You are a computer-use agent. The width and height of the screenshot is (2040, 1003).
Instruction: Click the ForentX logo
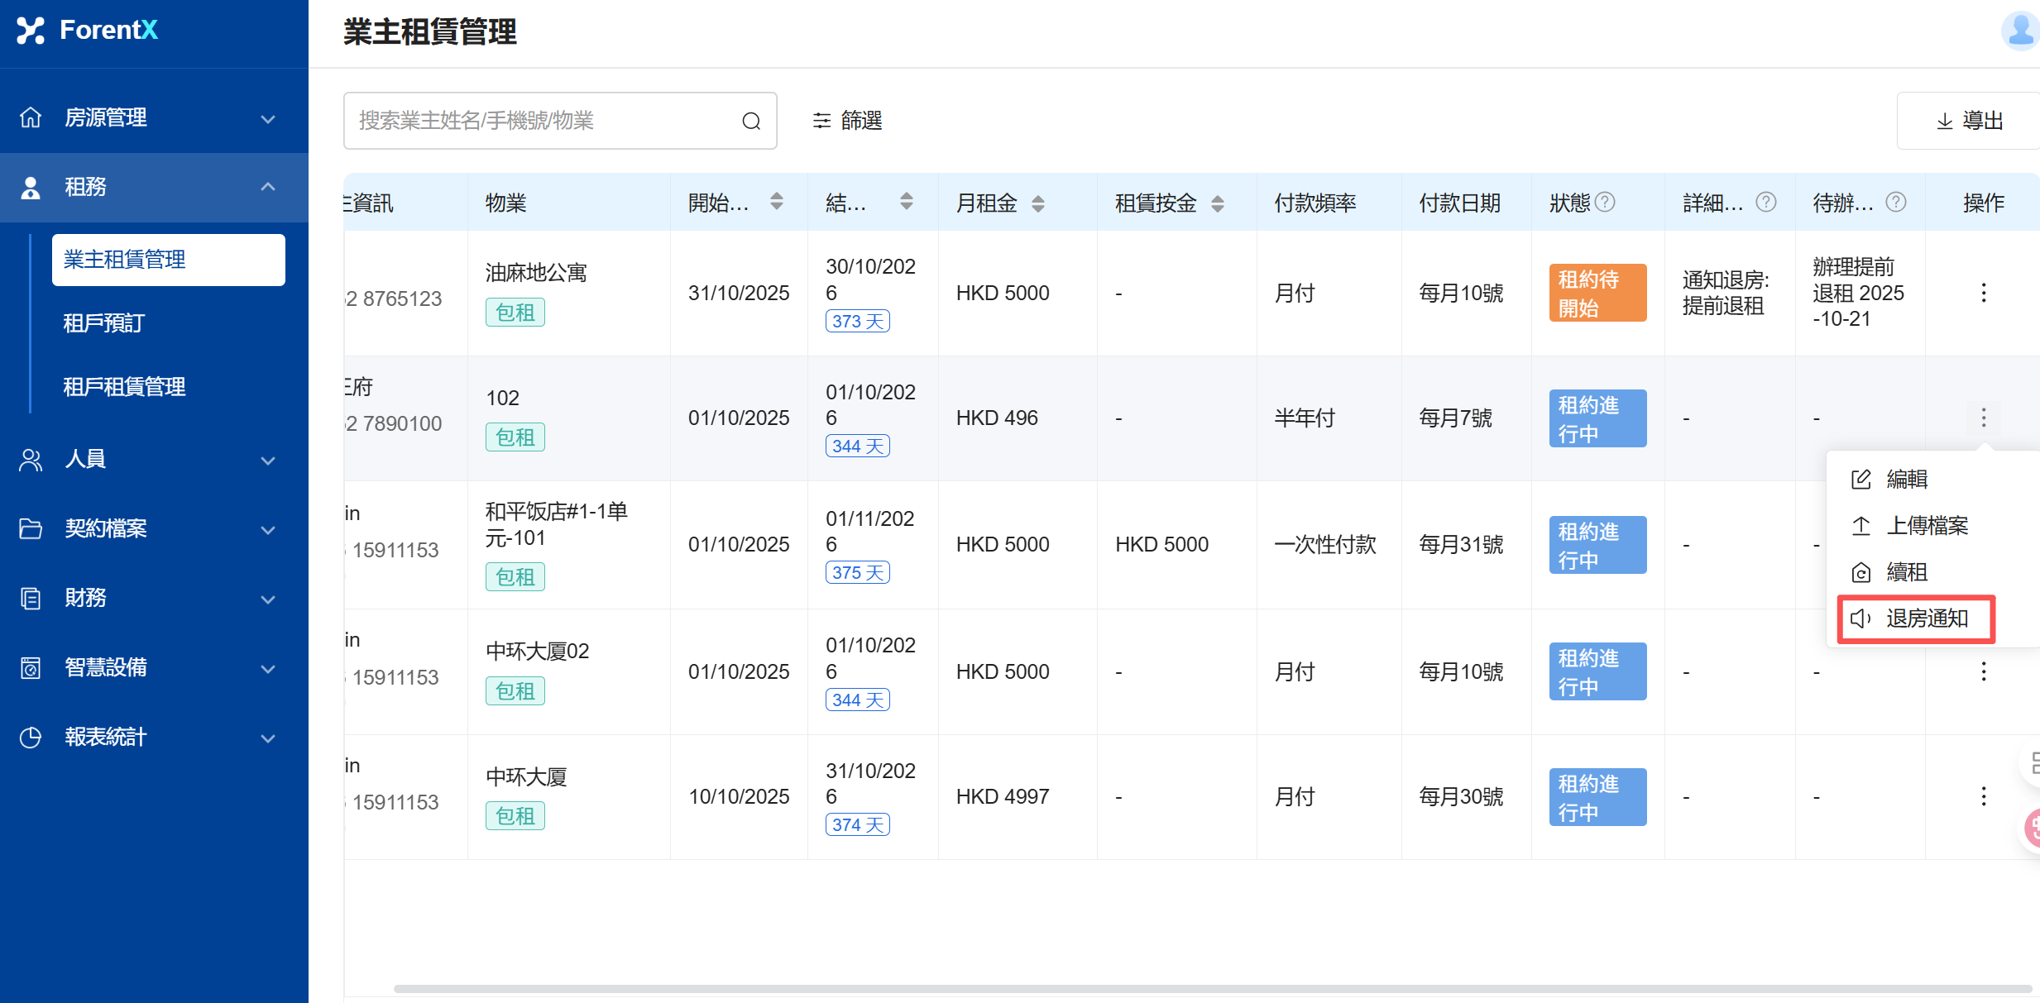[x=88, y=31]
